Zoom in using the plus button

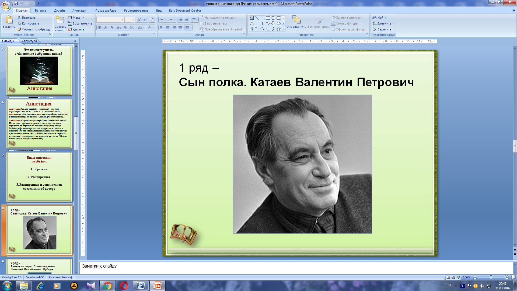[x=506, y=277]
